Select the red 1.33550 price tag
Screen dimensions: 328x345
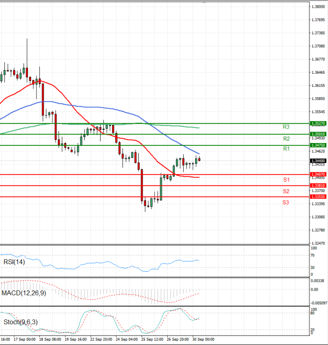tap(318, 196)
